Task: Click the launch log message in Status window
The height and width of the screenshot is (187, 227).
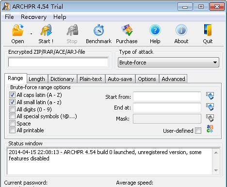Action: 105,155
